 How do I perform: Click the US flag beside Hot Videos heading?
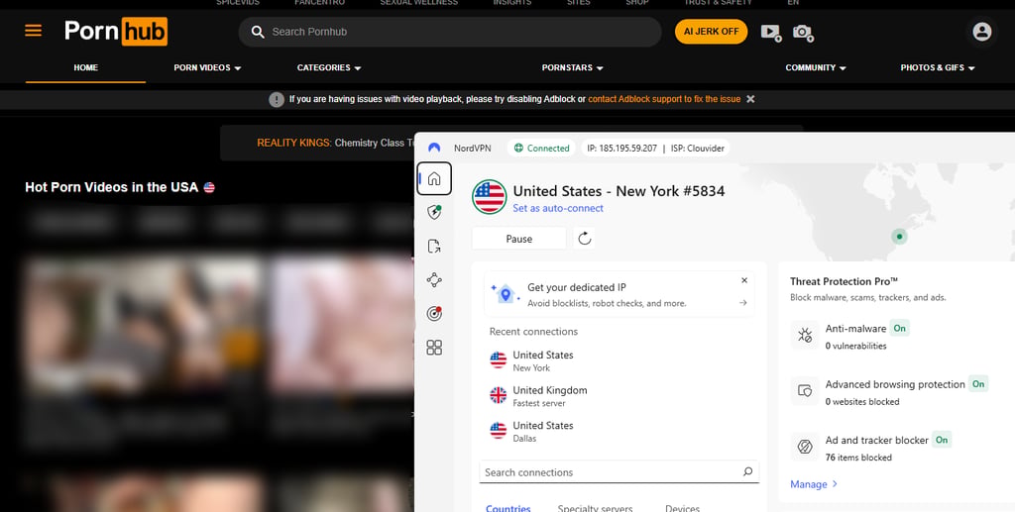point(209,187)
